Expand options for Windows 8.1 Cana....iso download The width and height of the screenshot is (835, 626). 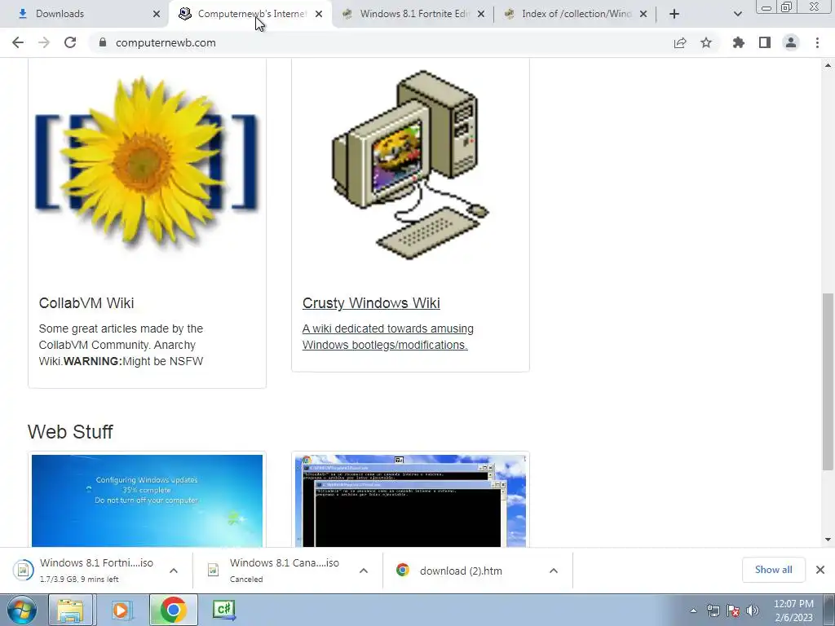364,571
